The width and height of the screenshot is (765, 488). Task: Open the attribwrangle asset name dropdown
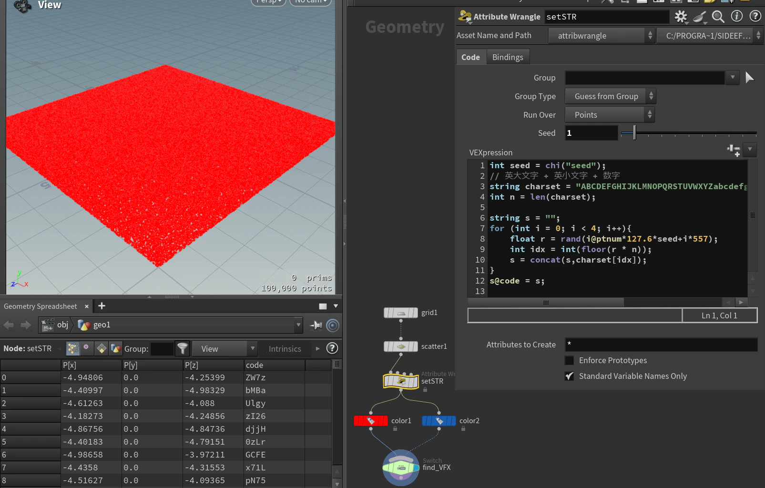pyautogui.click(x=602, y=36)
